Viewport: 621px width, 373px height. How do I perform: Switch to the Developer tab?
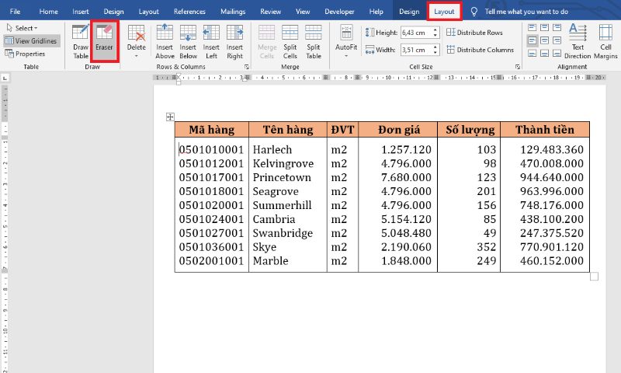[x=339, y=12]
